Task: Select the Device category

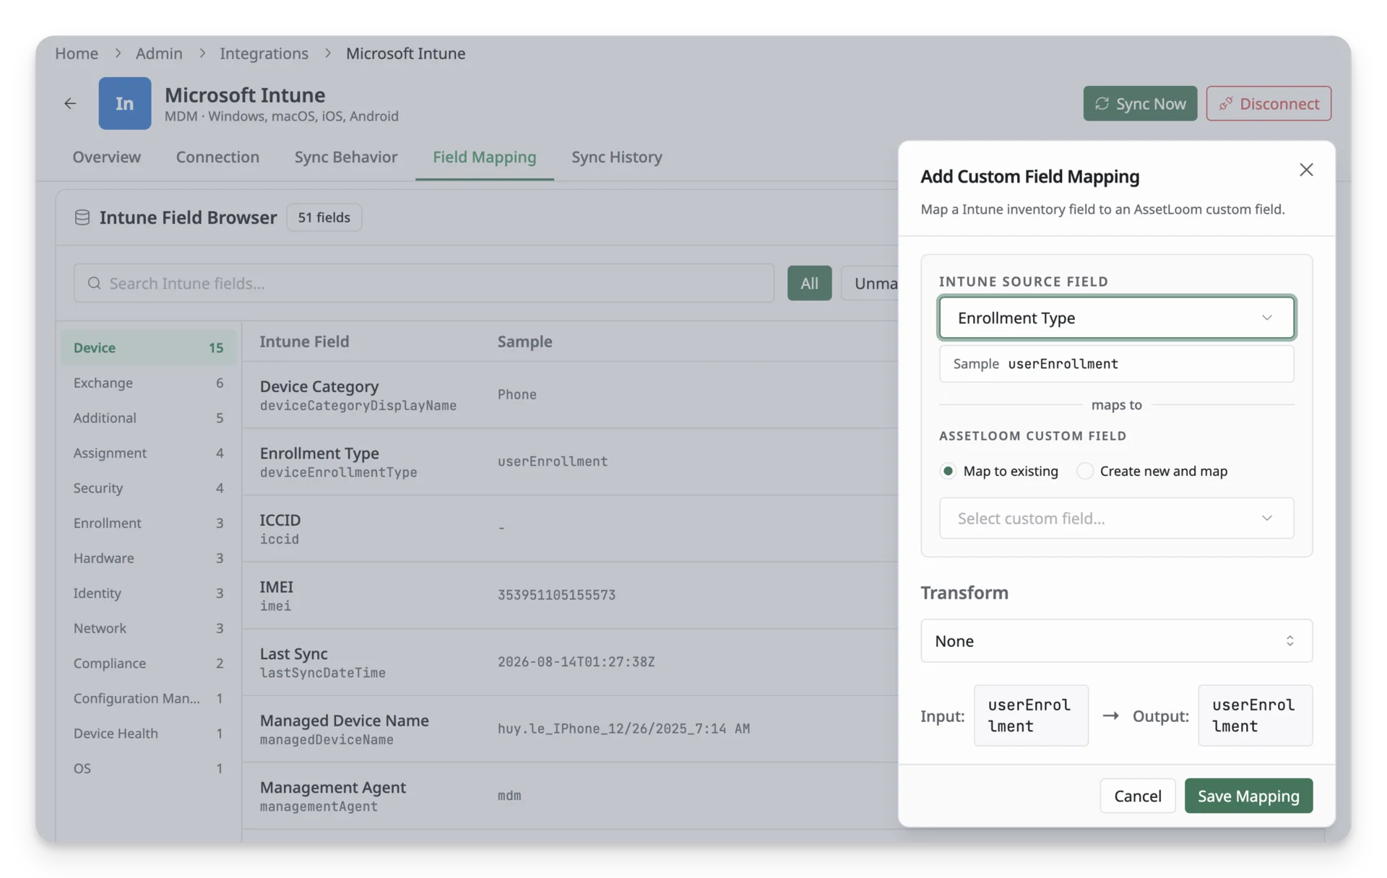Action: 148,347
